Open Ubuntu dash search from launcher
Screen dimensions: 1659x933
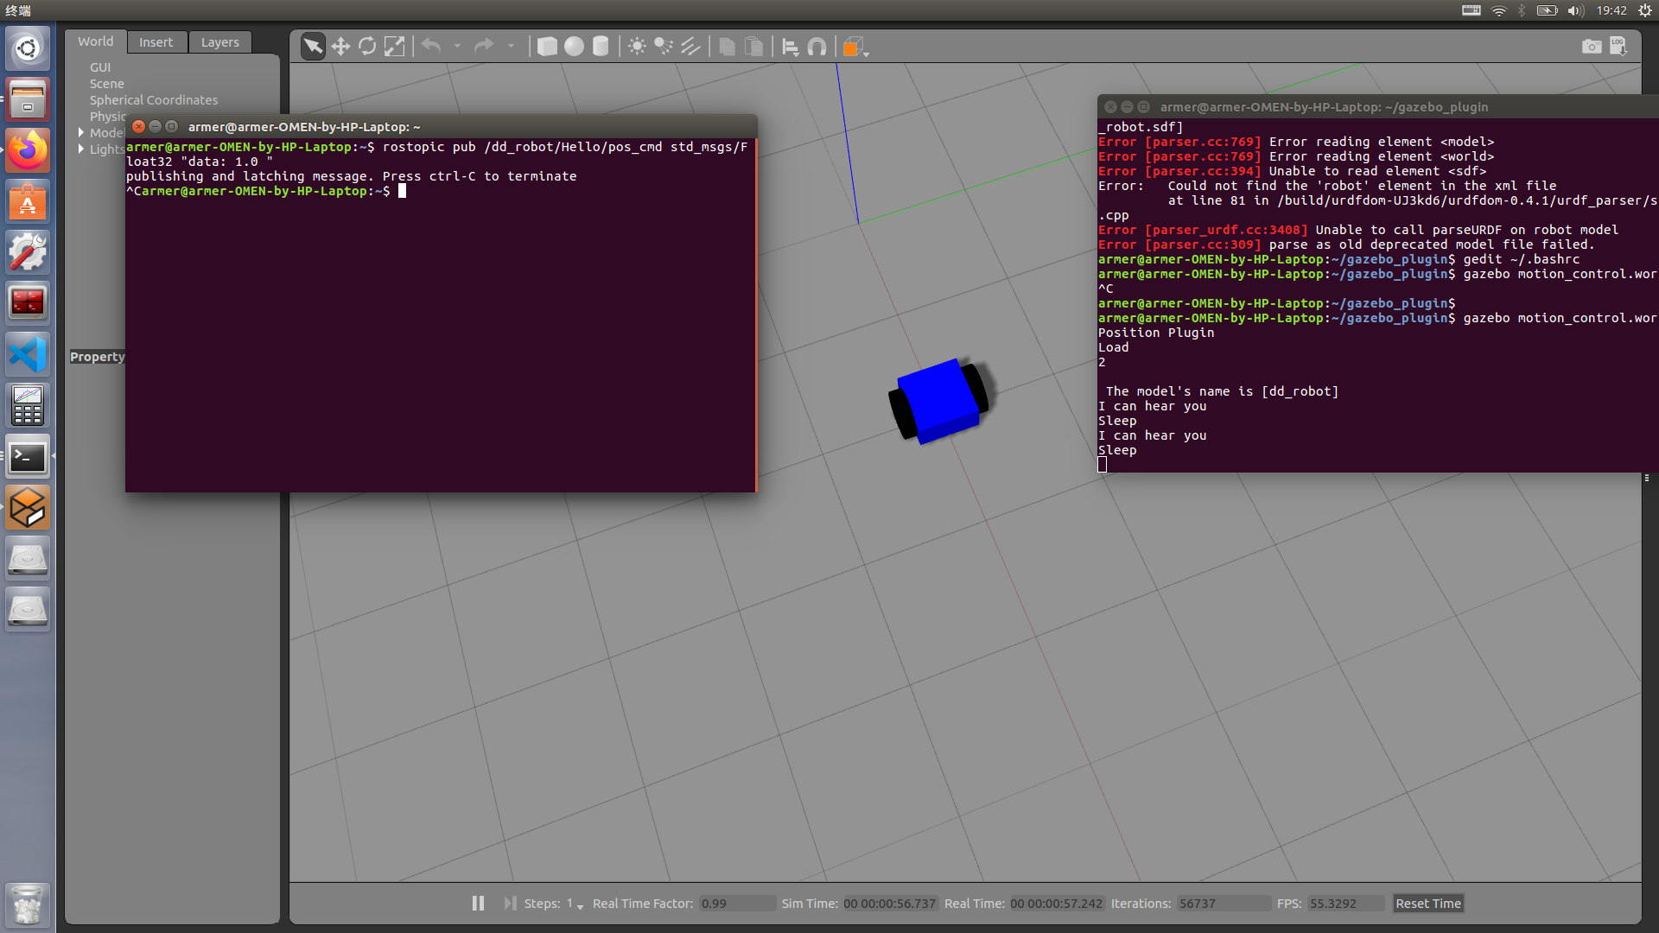[x=28, y=48]
